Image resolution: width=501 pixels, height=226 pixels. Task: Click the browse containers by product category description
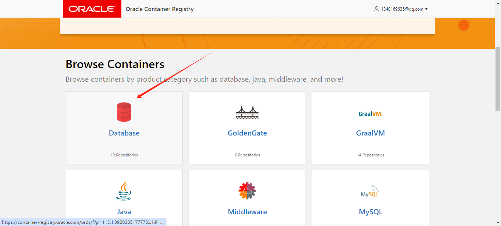[x=204, y=79]
